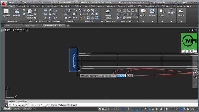
Task: Activate the Rotation modeling tool
Action: [x=16, y=13]
